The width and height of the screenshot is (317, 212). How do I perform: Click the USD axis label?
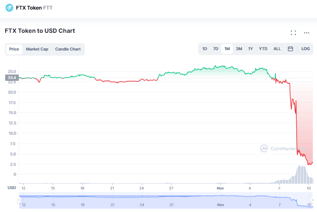point(12,188)
